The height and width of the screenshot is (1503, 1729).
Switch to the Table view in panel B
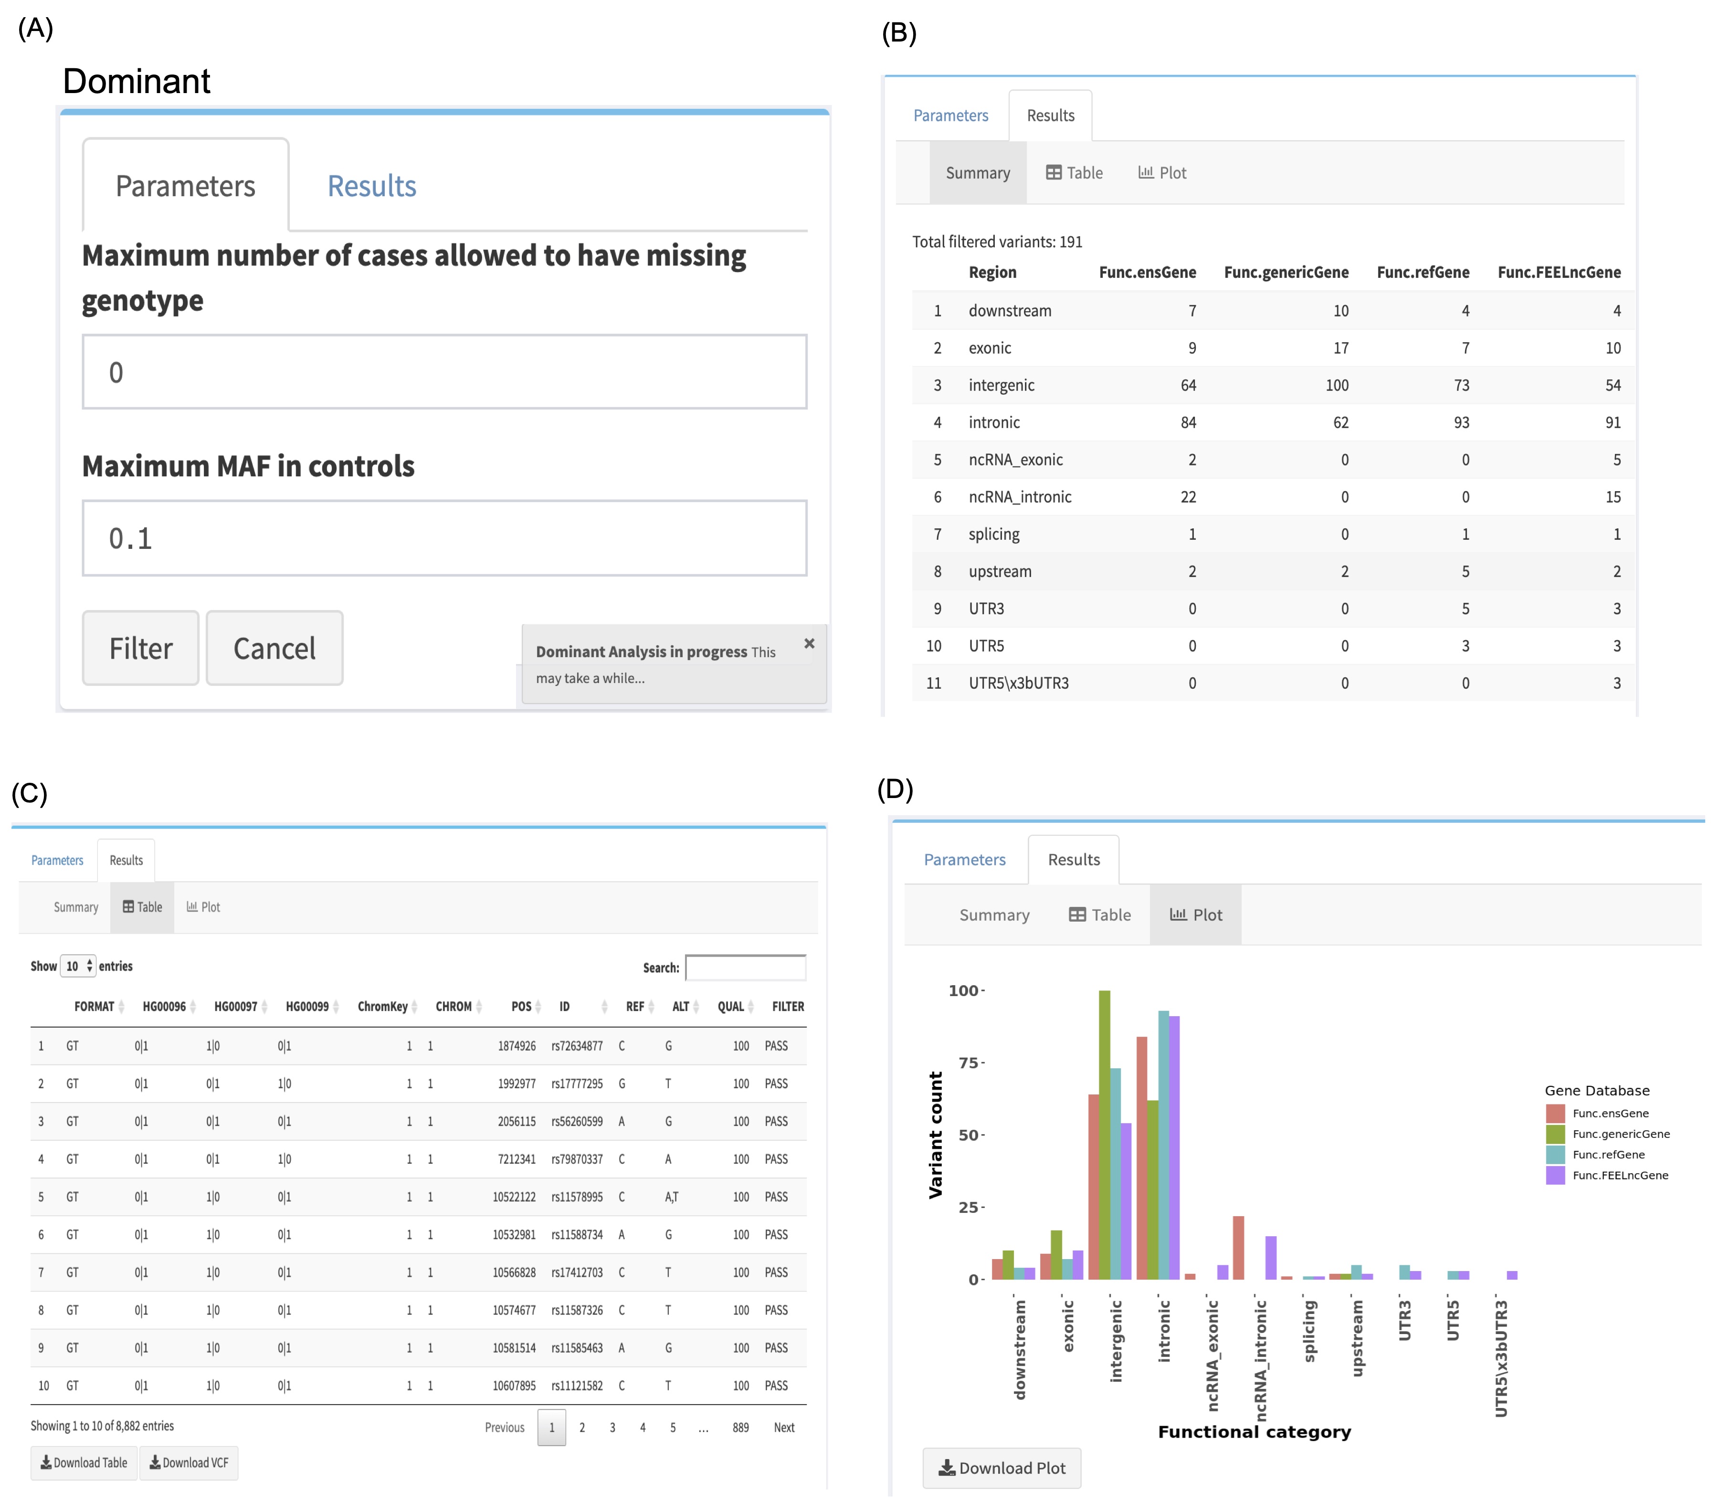pos(1074,173)
